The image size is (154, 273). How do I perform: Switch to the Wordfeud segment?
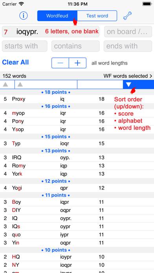pos(57,16)
